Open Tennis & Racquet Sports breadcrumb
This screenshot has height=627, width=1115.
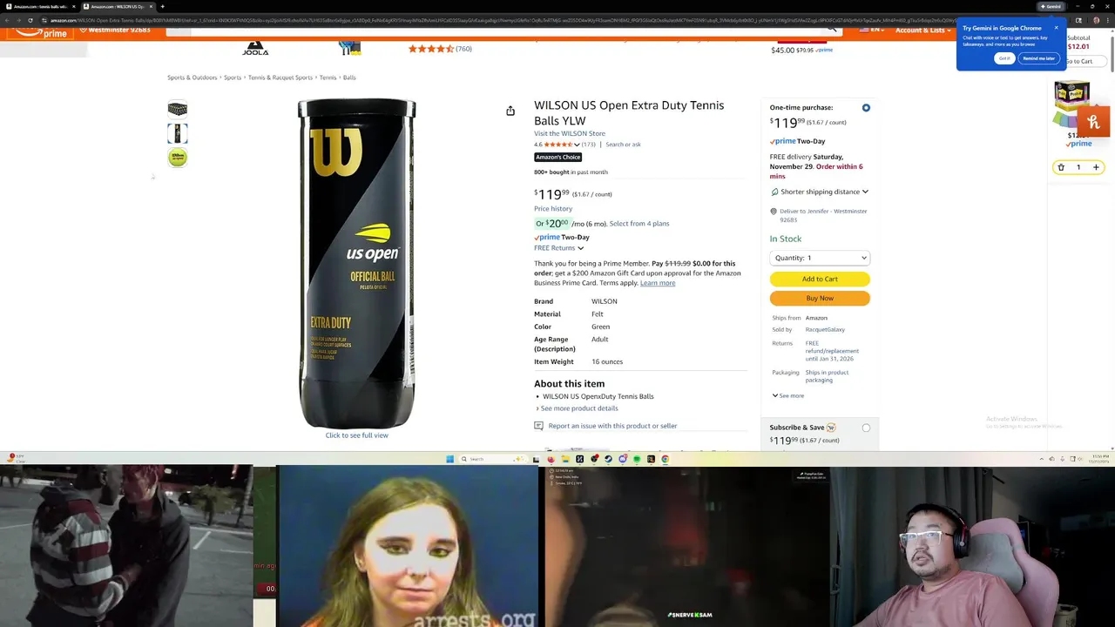click(280, 78)
